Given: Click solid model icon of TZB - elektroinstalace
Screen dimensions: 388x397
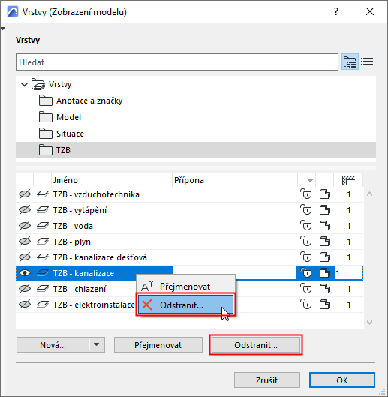Looking at the screenshot, I should [x=325, y=305].
